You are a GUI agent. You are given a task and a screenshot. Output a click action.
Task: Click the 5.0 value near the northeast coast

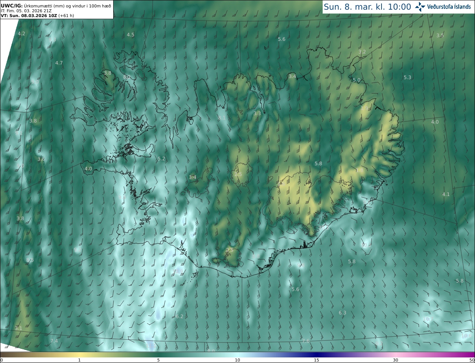pyautogui.click(x=357, y=80)
